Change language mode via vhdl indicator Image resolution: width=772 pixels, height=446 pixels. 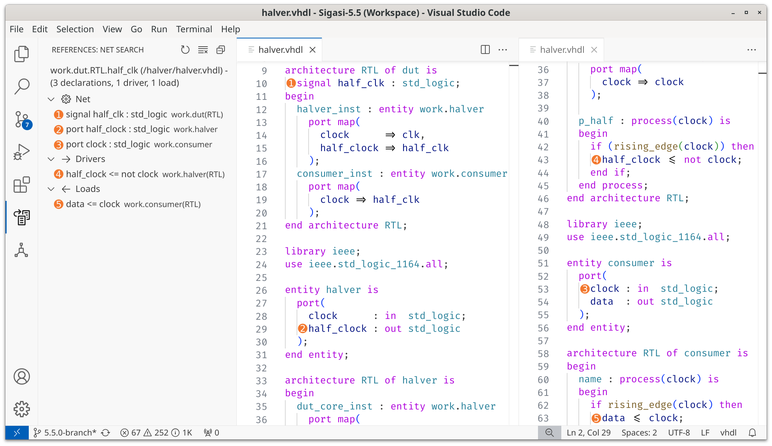[x=728, y=432]
